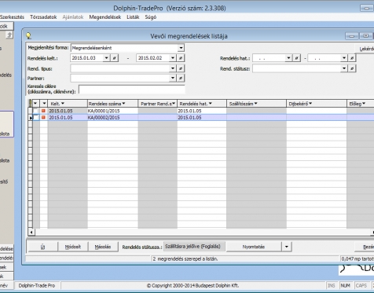Open Rendelés hat. end date picker
Viewport: 374px width, 293px height.
click(344, 58)
